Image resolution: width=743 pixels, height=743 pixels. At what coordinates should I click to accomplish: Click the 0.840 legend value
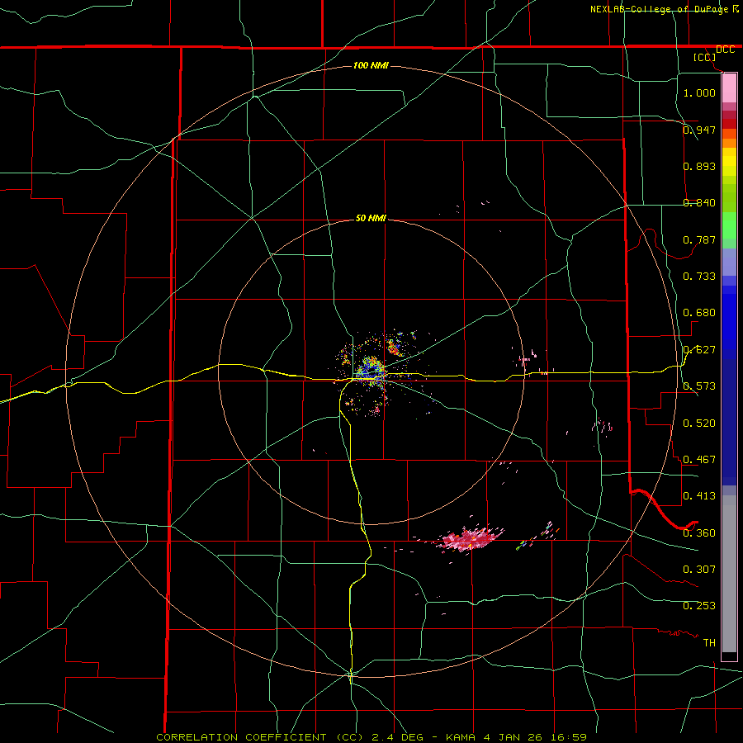[x=699, y=202]
